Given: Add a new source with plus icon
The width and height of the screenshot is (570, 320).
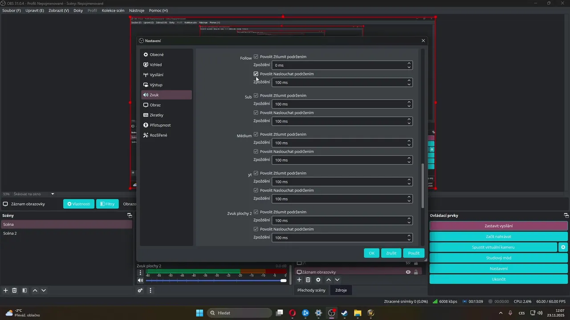Looking at the screenshot, I should tap(299, 280).
